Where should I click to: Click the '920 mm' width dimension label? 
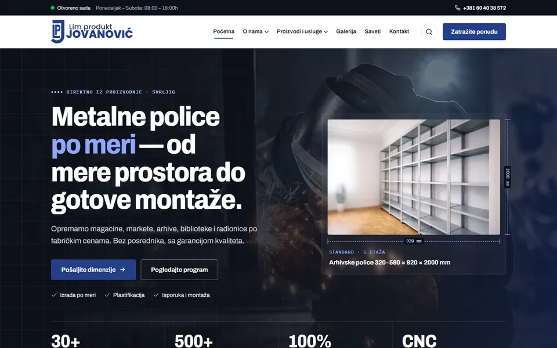(414, 241)
